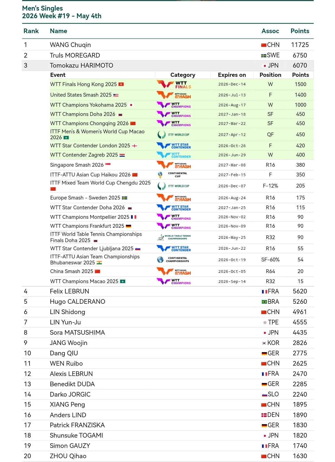335x462 pixels.
Task: Select the WEN Ruibo ranking row
Action: point(168,364)
